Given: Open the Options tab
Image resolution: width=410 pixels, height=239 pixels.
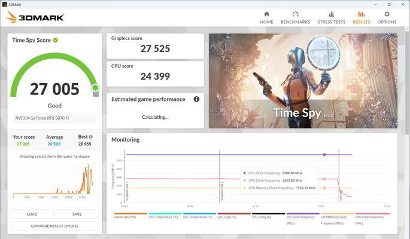Looking at the screenshot, I should coord(387,18).
